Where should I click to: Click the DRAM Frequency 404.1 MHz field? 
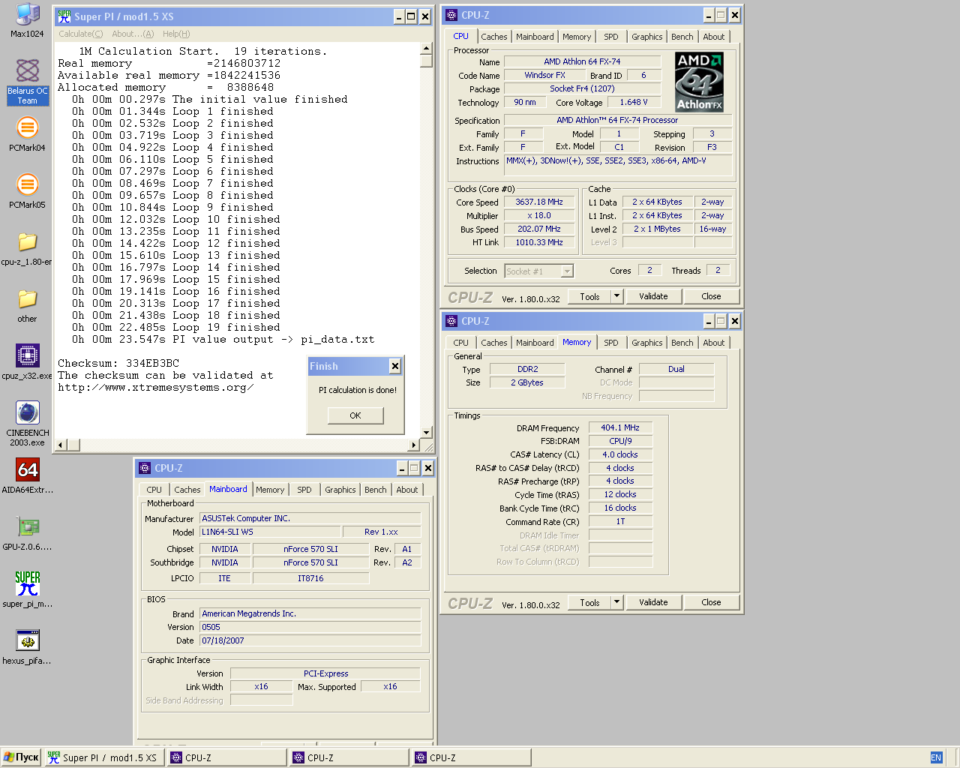pyautogui.click(x=620, y=427)
